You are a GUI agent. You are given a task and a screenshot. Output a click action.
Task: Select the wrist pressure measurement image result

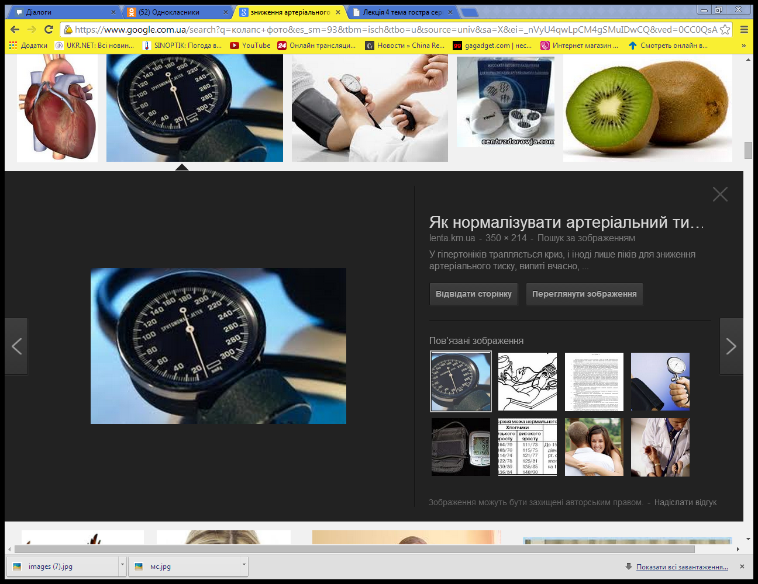click(x=370, y=109)
